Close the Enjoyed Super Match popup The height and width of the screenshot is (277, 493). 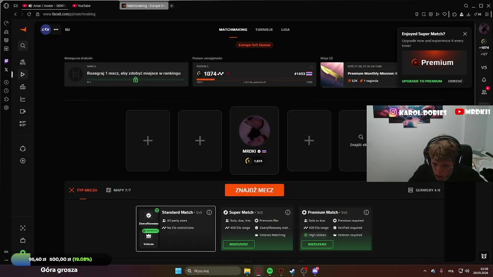tap(465, 34)
